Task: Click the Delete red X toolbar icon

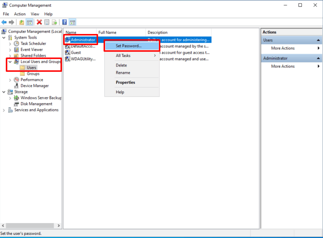Action: pos(39,22)
